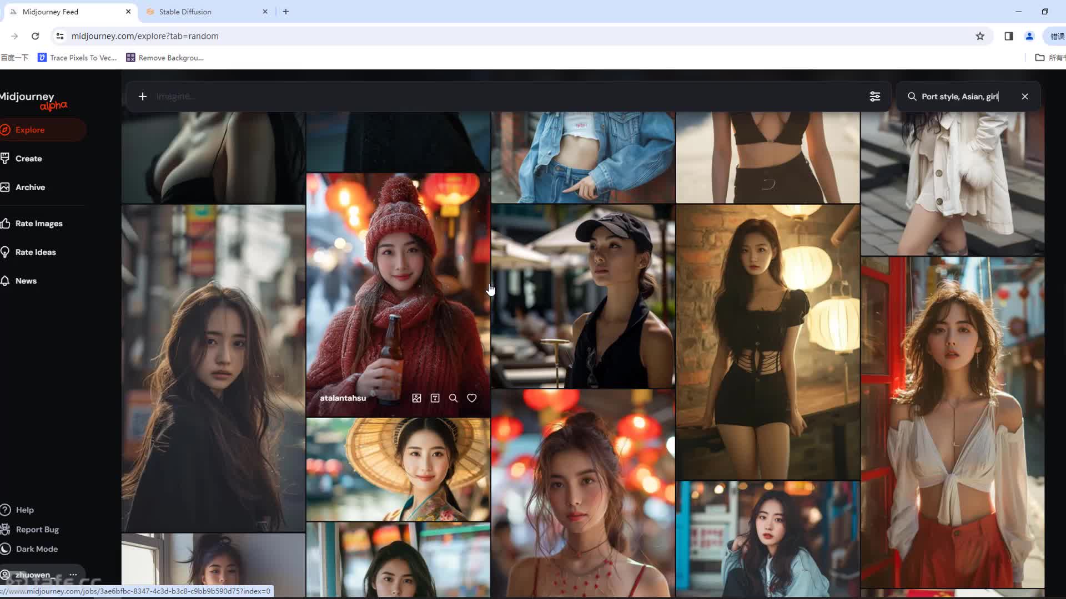Clear the search query with X
The image size is (1066, 599).
point(1025,97)
